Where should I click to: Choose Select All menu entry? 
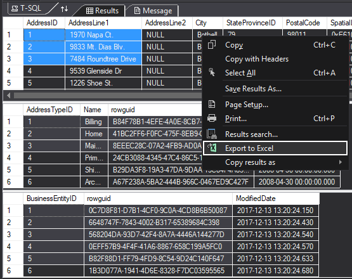[x=275, y=73]
